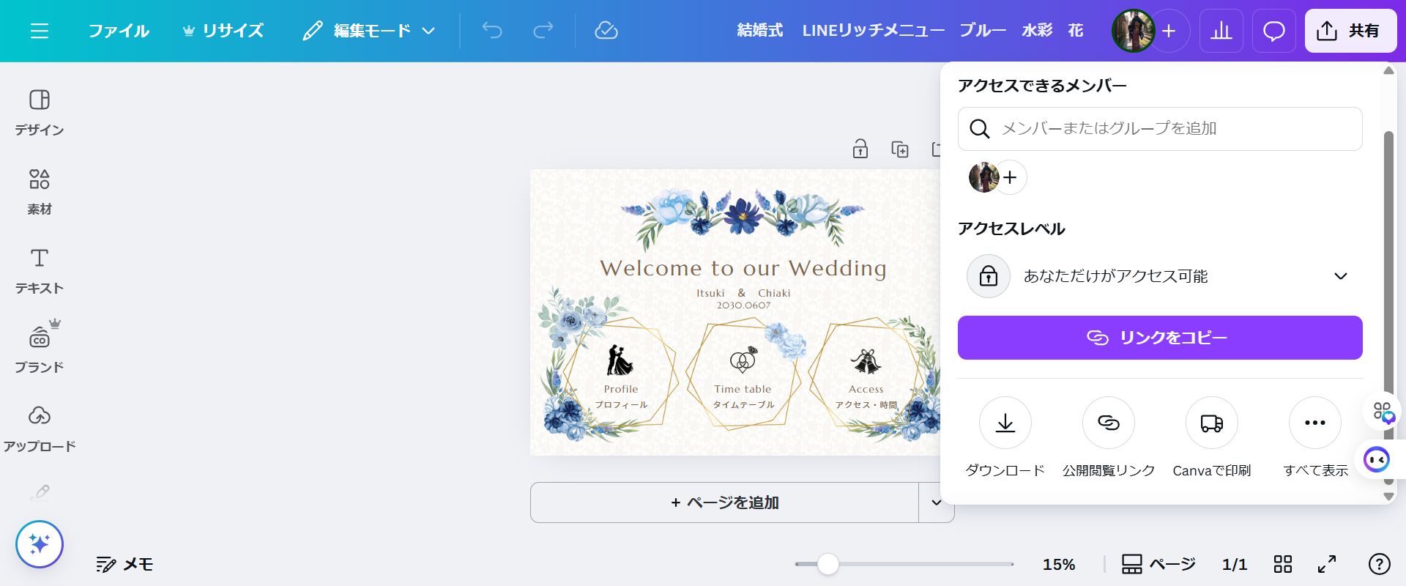Open the analytics bar chart icon

[1221, 31]
